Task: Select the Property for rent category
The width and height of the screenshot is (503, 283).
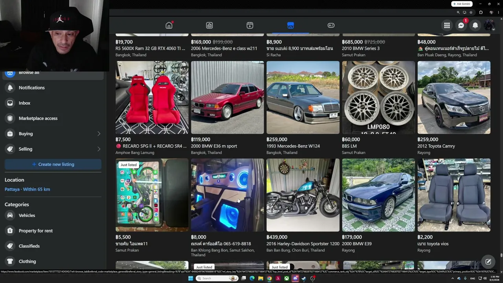Action: [53, 231]
